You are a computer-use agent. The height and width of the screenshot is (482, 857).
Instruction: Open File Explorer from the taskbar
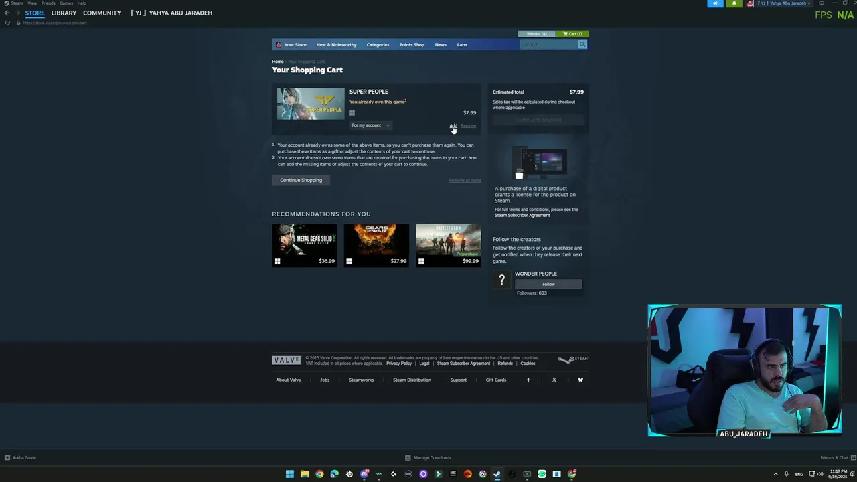point(305,474)
